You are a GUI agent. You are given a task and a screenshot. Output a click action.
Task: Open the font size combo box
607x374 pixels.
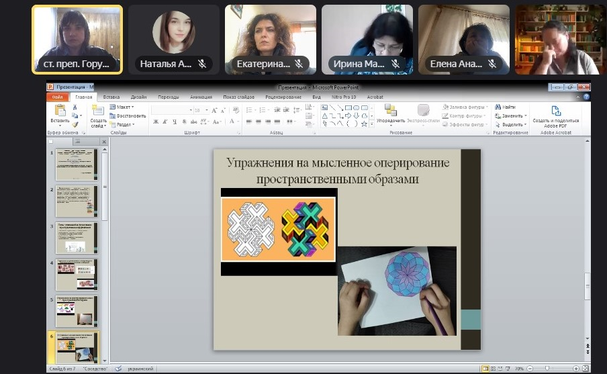click(x=201, y=110)
